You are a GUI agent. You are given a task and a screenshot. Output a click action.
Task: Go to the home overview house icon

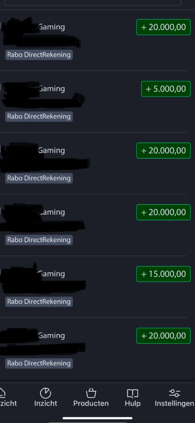click(x=2, y=393)
